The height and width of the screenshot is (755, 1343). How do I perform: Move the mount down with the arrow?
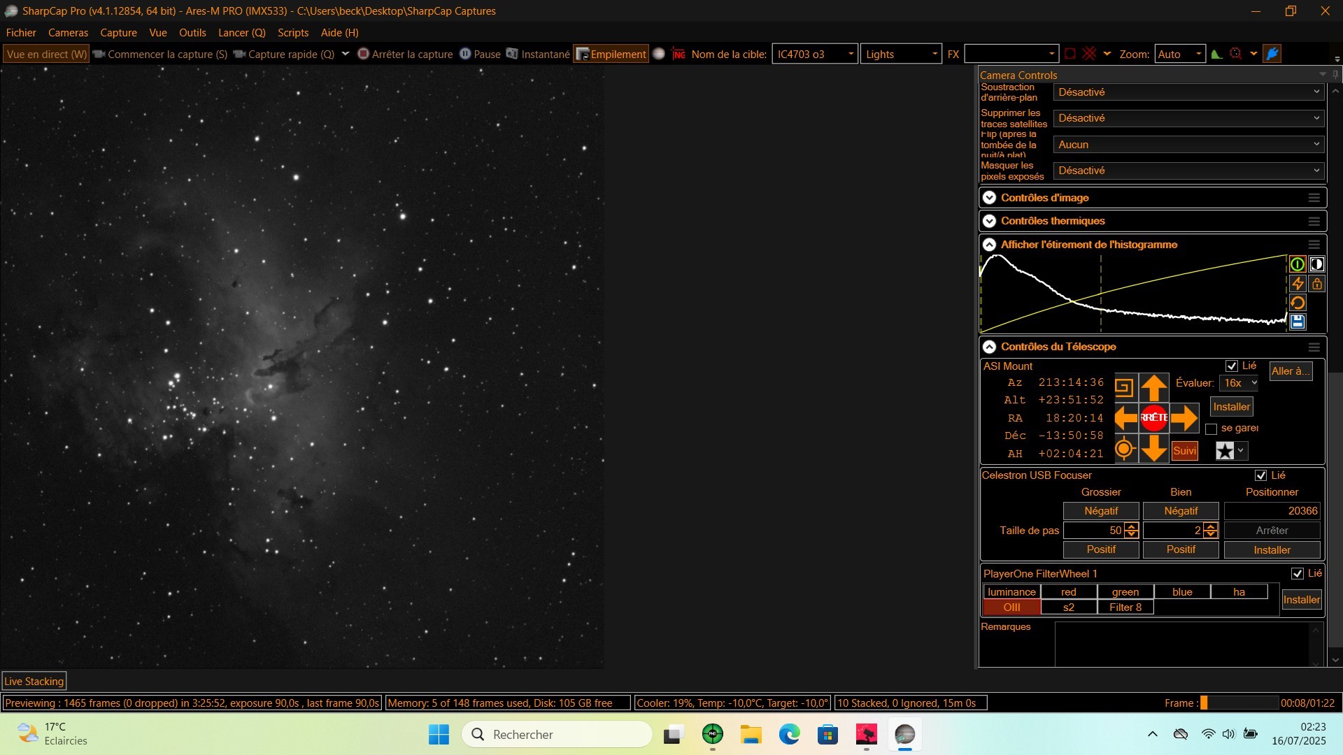pos(1154,448)
